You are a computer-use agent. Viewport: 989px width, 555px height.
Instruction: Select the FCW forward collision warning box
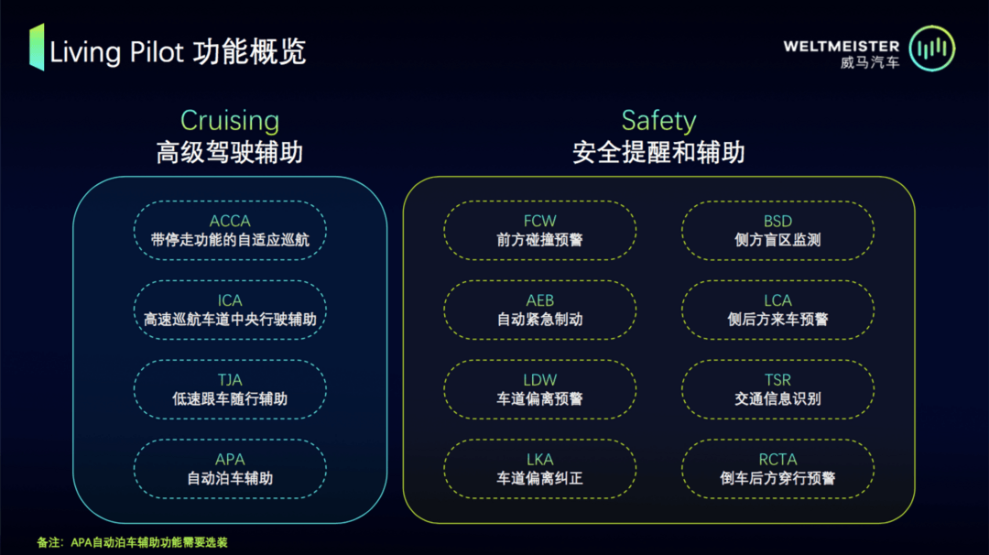pos(540,230)
